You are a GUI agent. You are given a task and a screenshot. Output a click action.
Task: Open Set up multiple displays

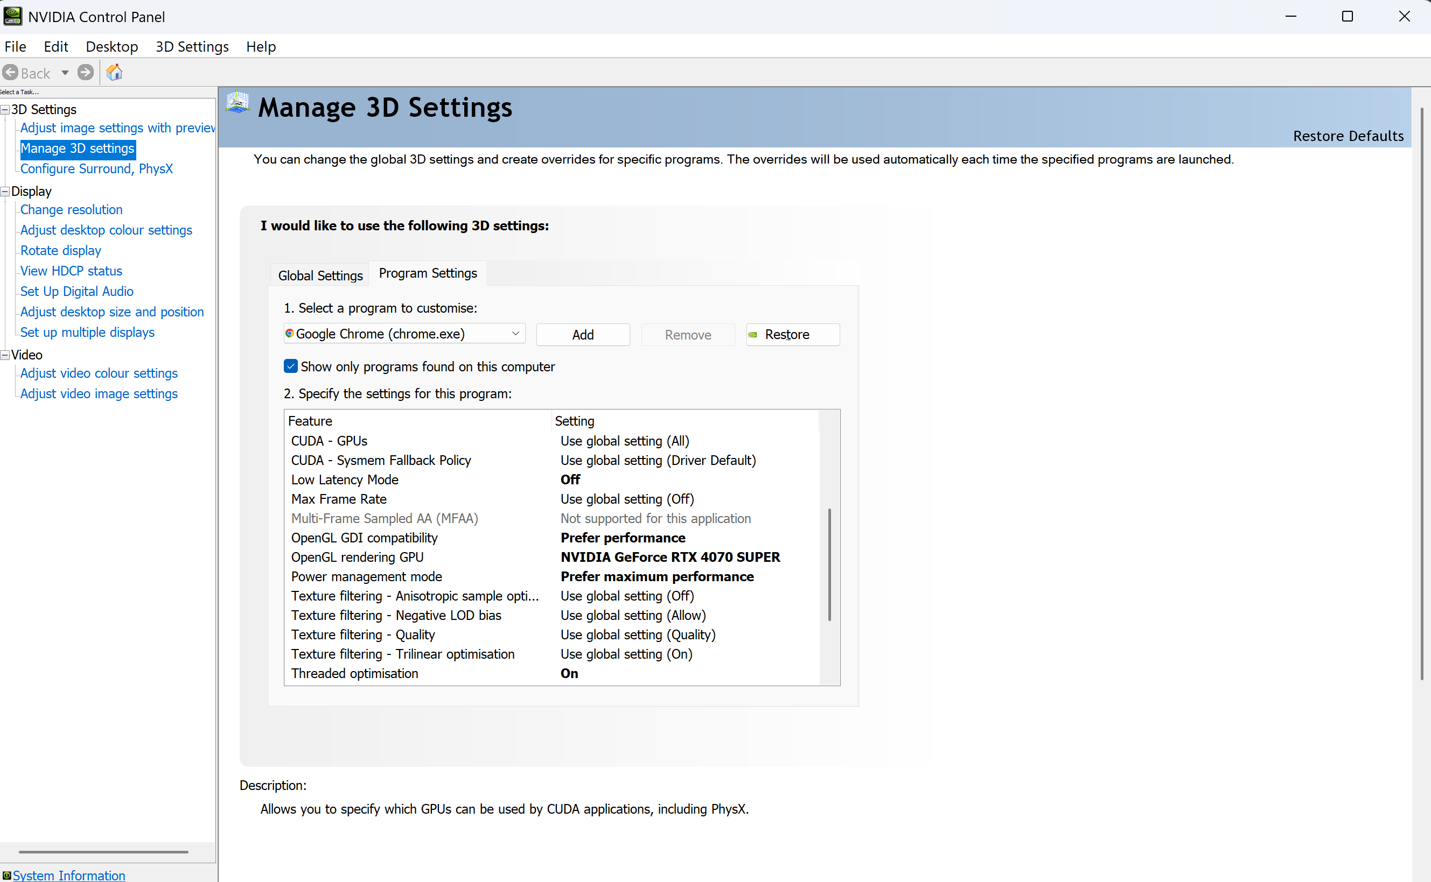[x=88, y=332]
